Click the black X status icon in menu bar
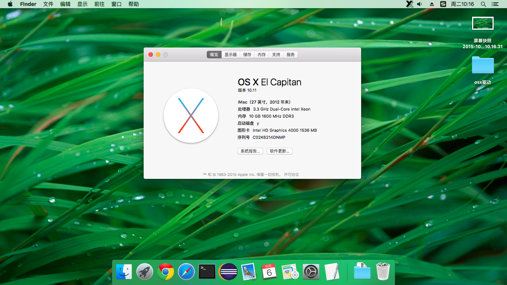This screenshot has height=285, width=507. pos(409,4)
